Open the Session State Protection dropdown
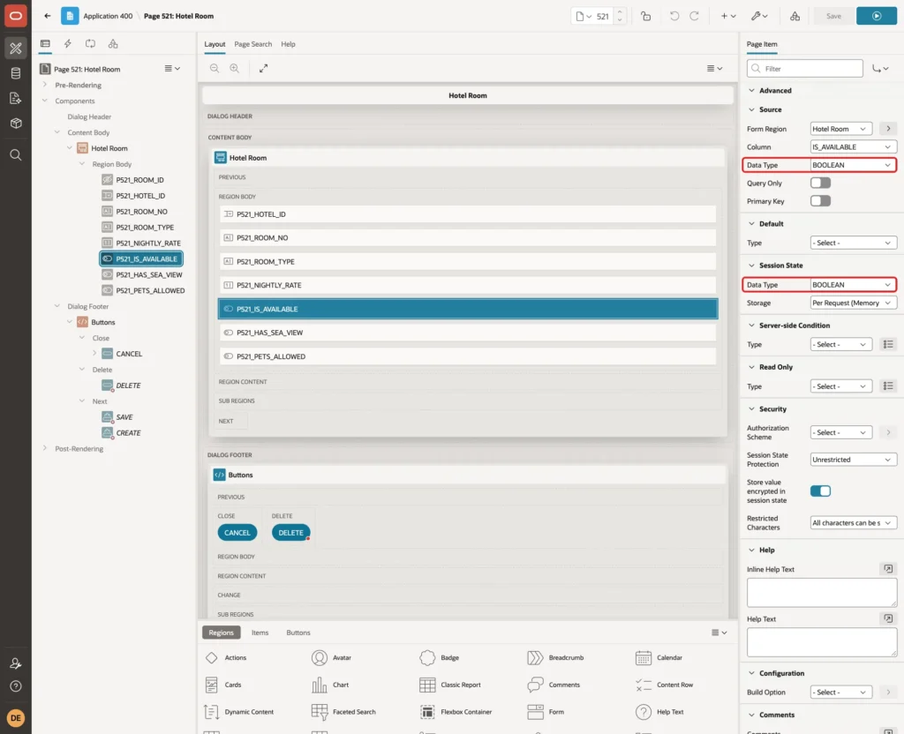904x734 pixels. (x=853, y=460)
